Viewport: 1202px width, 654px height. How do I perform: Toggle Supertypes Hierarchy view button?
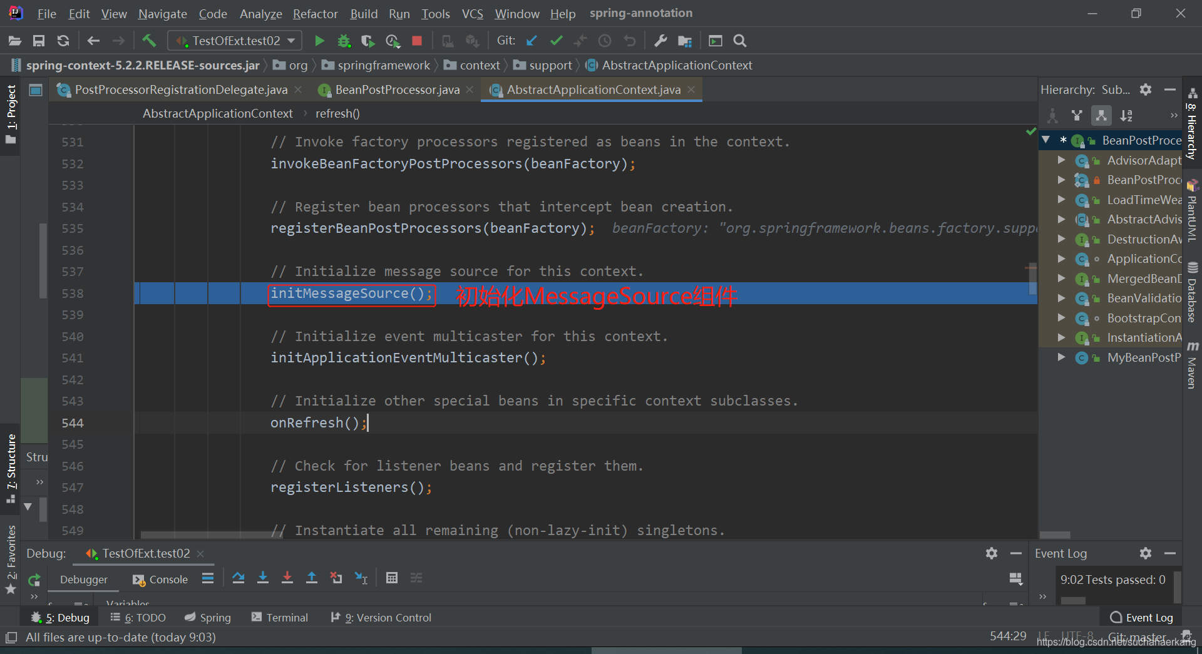coord(1077,115)
